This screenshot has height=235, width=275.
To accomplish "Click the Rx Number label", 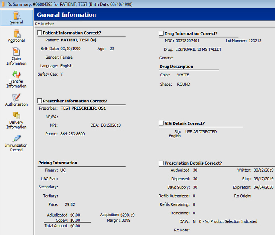I will click(45, 24).
